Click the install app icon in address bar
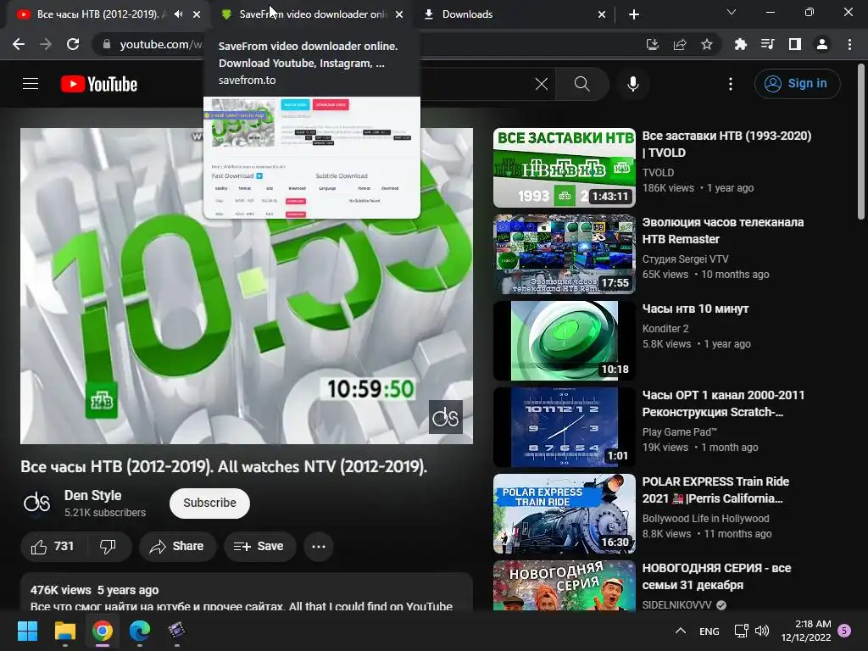 653,44
